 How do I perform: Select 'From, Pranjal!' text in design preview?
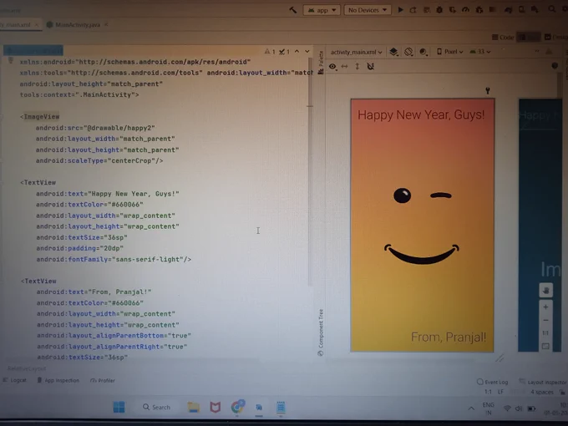coord(449,337)
